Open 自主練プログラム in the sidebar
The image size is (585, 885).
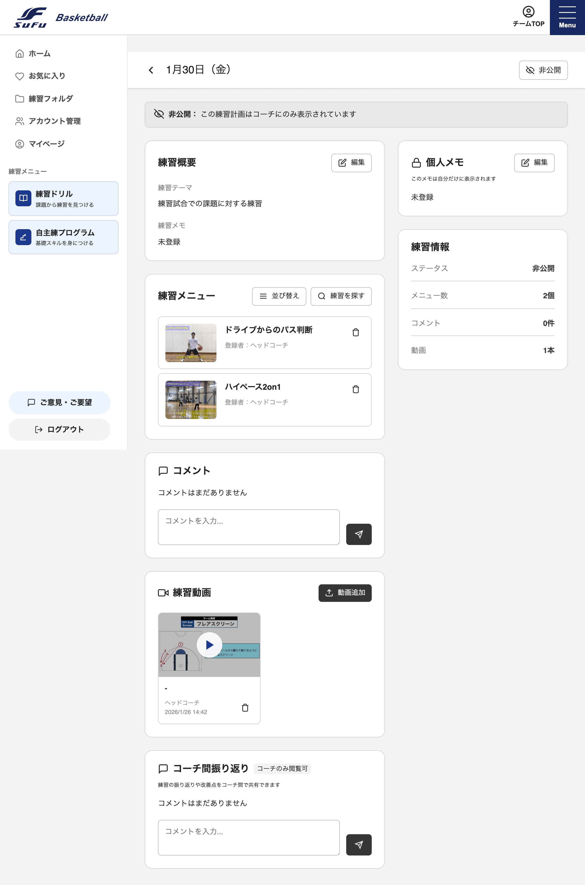[x=63, y=237]
